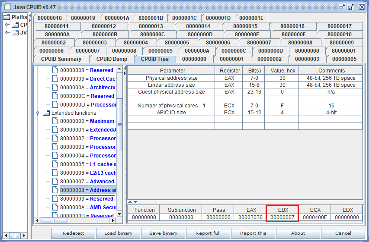369x242 pixels.
Task: Click the Save binary button
Action: tap(163, 233)
